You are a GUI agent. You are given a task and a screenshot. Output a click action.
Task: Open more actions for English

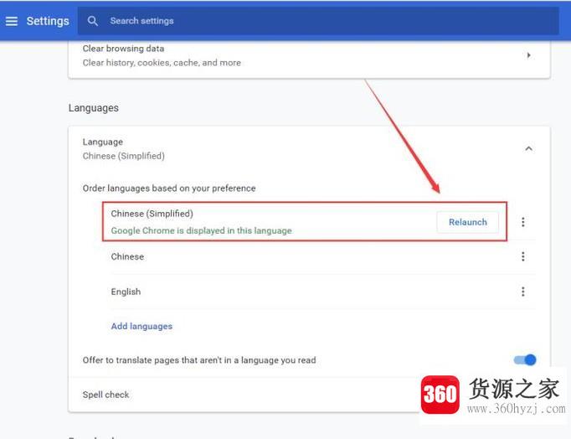point(523,292)
